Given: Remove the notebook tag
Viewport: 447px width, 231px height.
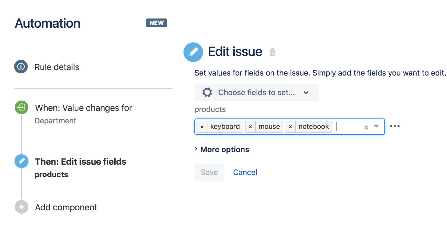Looking at the screenshot, I should [290, 127].
